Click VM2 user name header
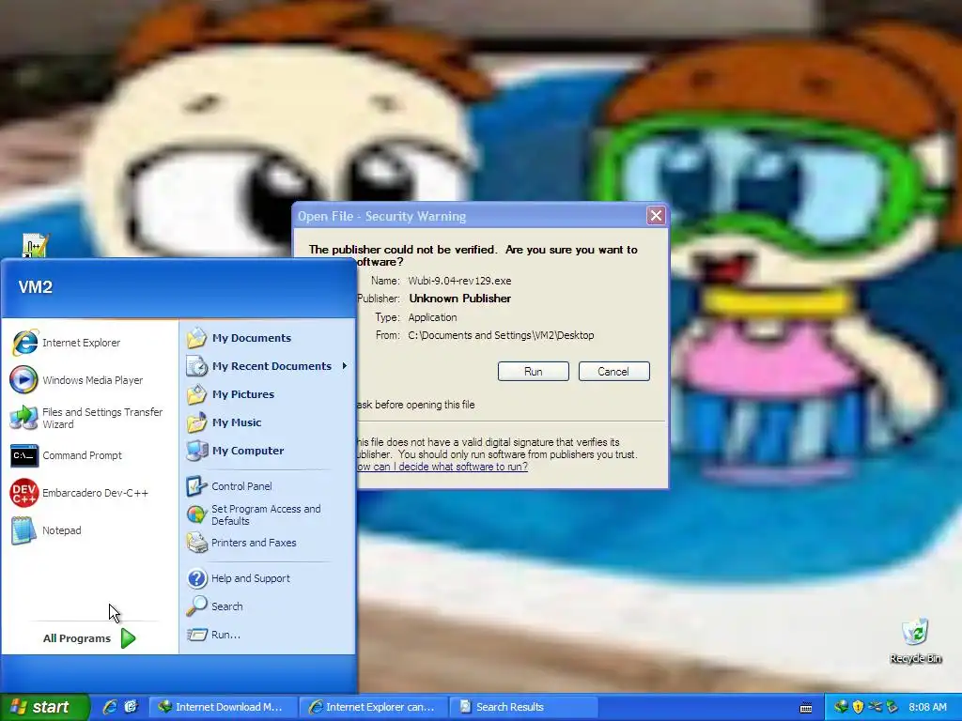Image resolution: width=962 pixels, height=721 pixels. pos(36,287)
